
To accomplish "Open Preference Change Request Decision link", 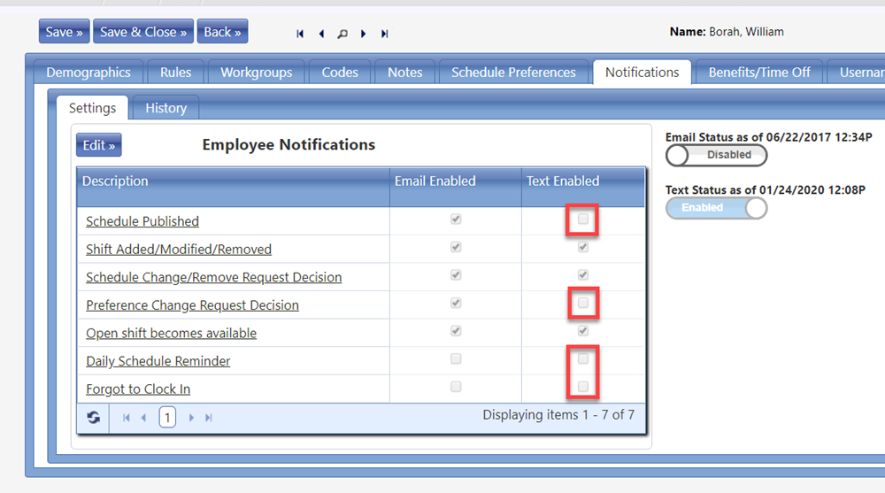I will click(x=192, y=305).
